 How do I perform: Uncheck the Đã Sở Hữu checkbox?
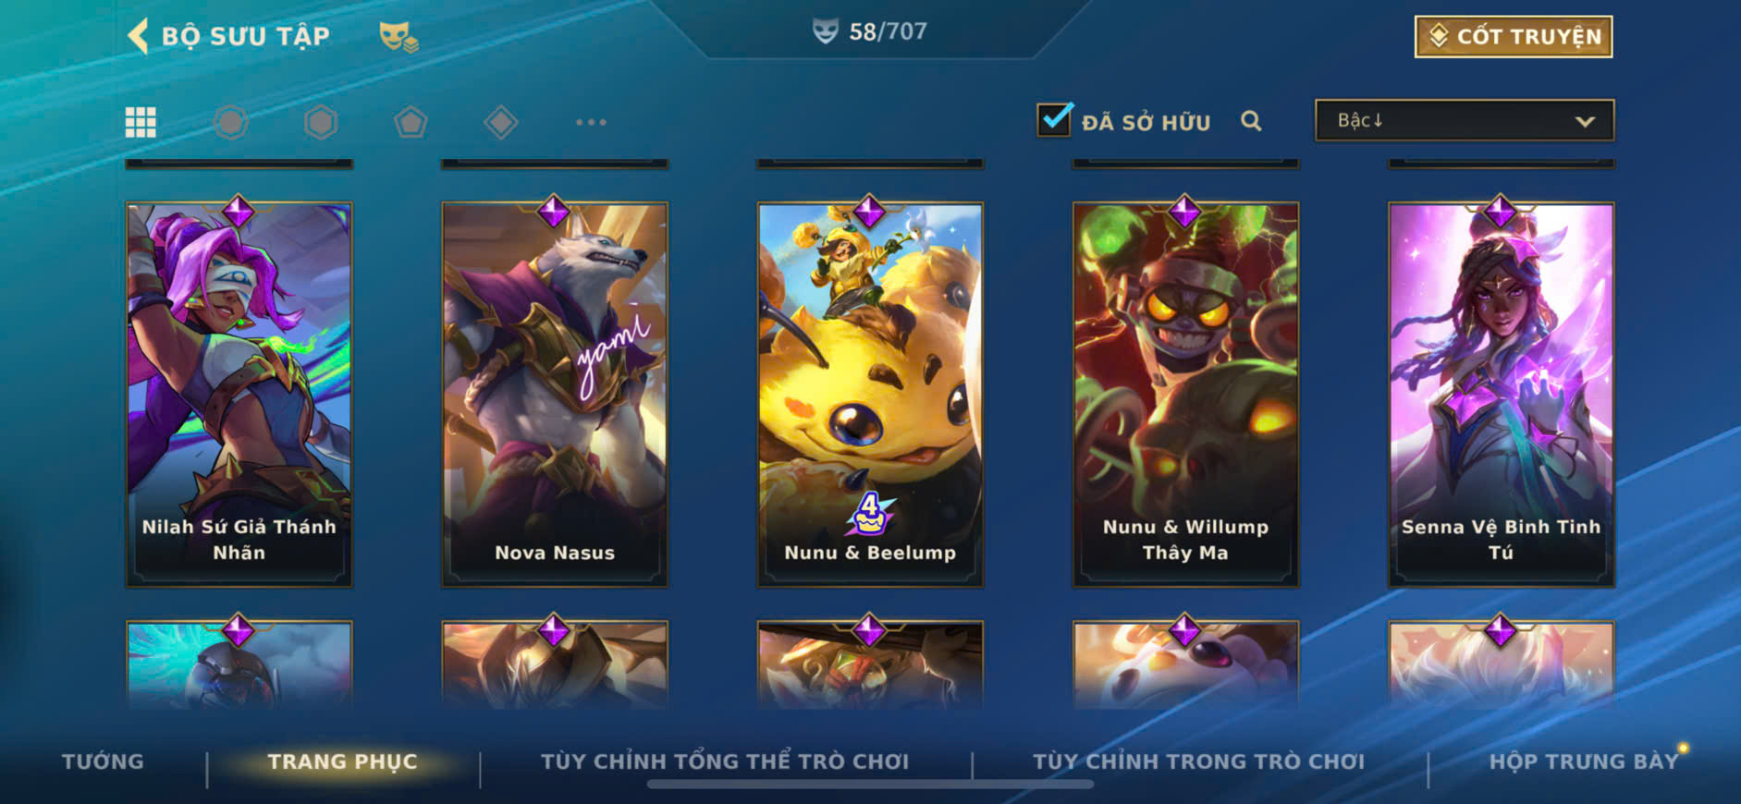(x=1054, y=120)
